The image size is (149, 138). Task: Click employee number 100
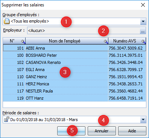[20, 55]
